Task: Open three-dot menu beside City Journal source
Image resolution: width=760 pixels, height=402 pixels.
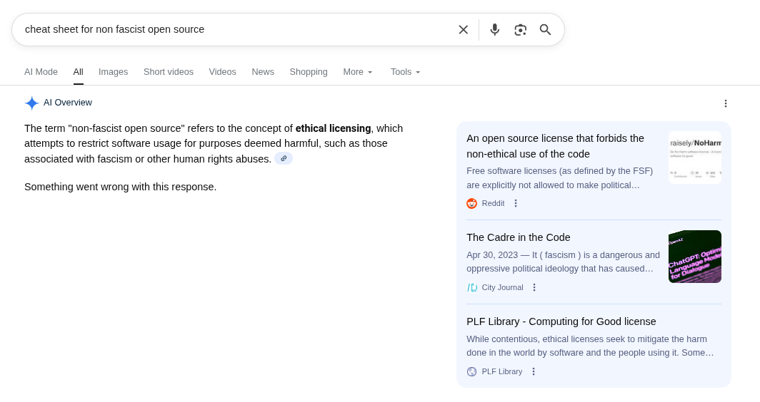Action: coord(534,287)
